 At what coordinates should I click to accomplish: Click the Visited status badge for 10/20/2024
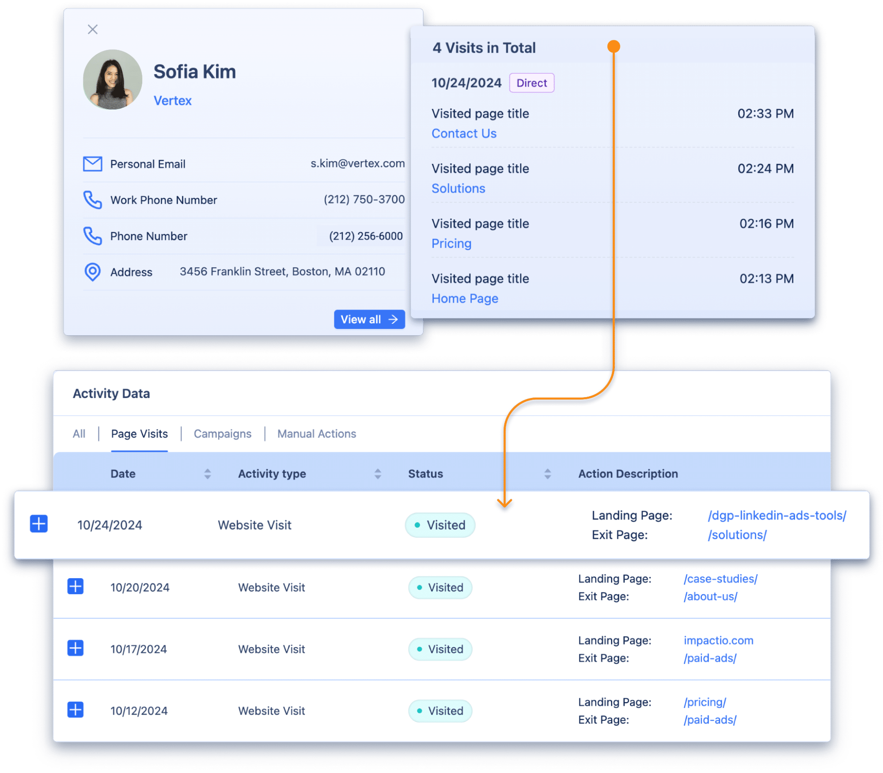click(x=440, y=587)
